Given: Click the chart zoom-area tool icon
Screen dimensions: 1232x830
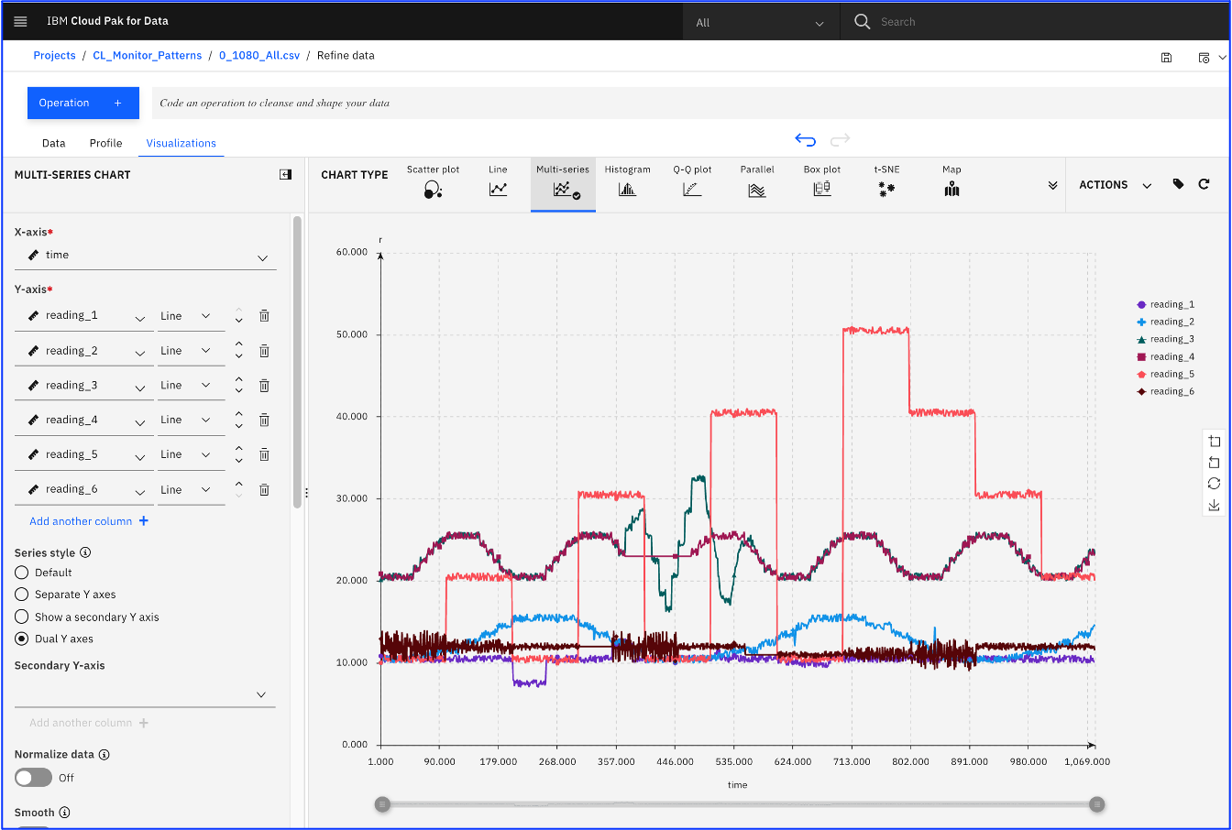Looking at the screenshot, I should tap(1214, 441).
